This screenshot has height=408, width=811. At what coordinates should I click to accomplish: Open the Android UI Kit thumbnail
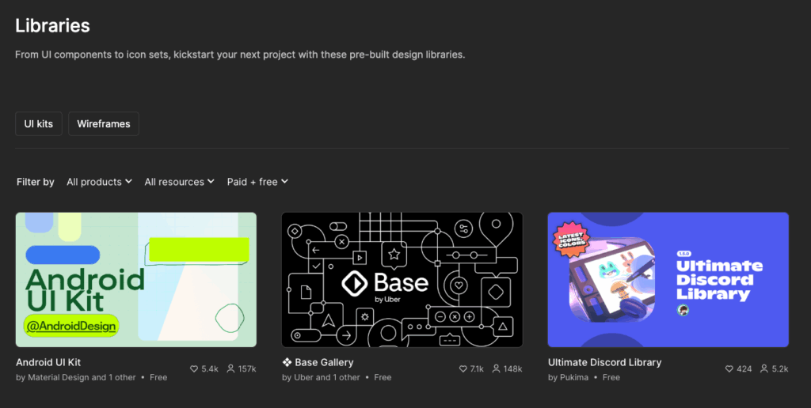click(136, 279)
